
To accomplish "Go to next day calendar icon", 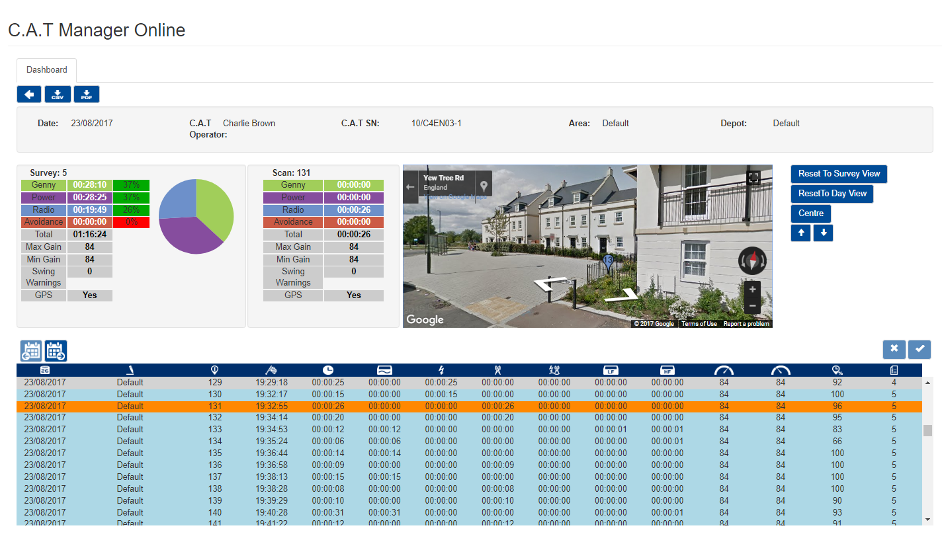I will (x=56, y=350).
